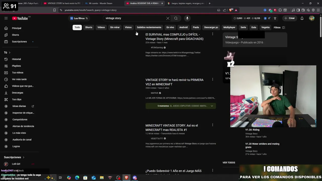The image size is (322, 181).
Task: Click VER TODOS link
Action: [229, 163]
